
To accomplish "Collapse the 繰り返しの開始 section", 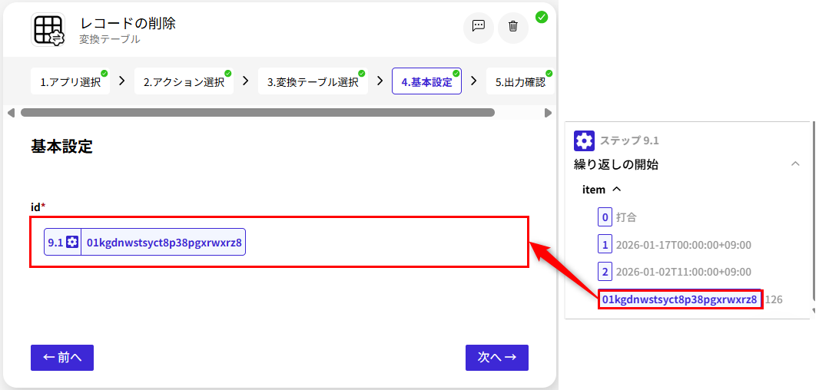I will click(x=795, y=164).
